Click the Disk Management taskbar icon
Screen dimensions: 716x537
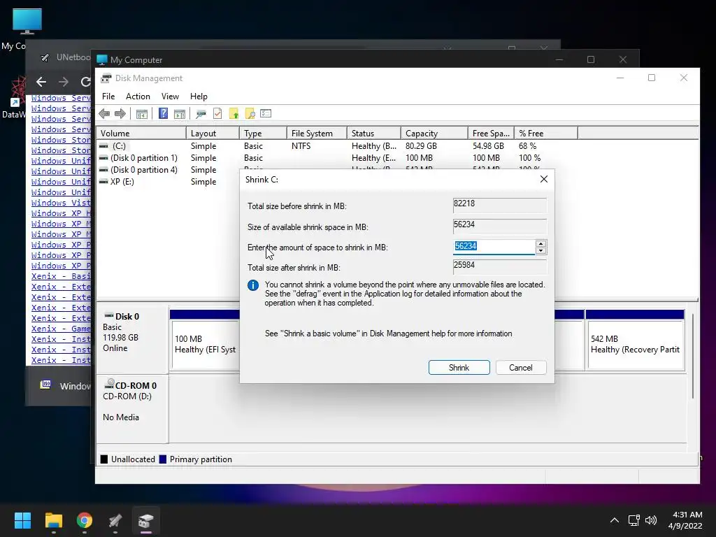[x=146, y=520]
